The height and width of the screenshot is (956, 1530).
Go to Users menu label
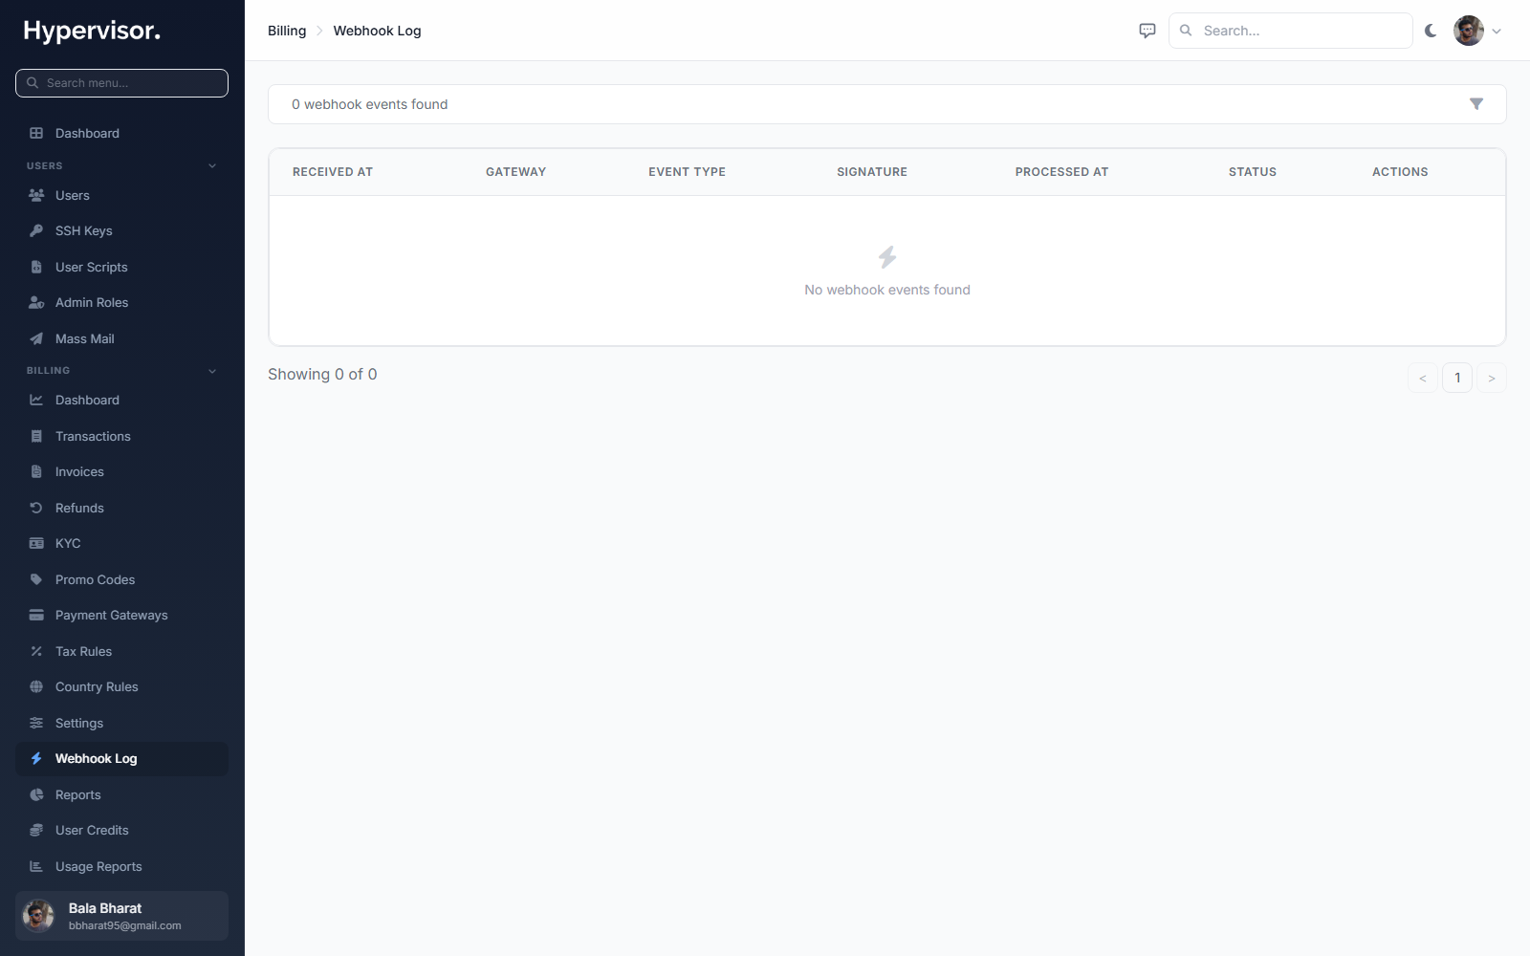pyautogui.click(x=73, y=195)
